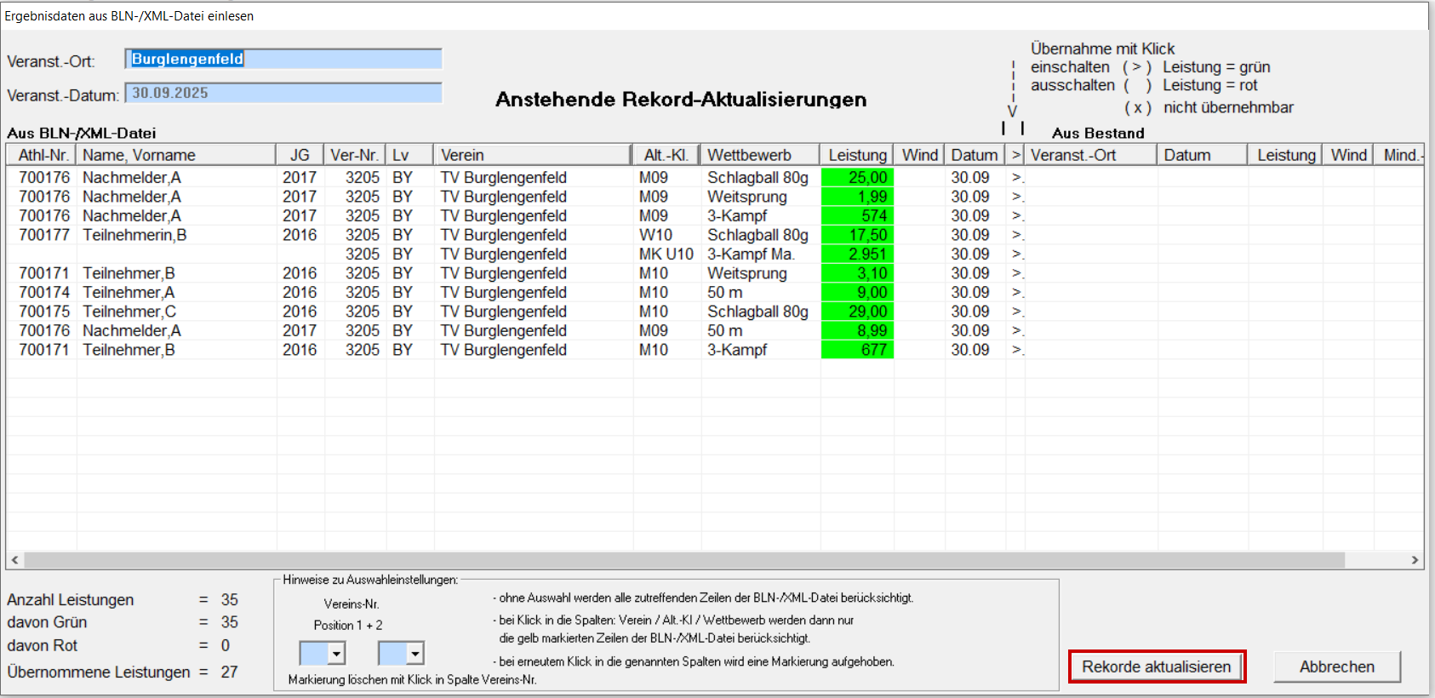Click the Veranst.-Ort field containing Burglengenfeld
1435x698 pixels.
[x=283, y=59]
